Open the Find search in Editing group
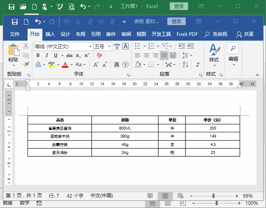 [x=233, y=48]
